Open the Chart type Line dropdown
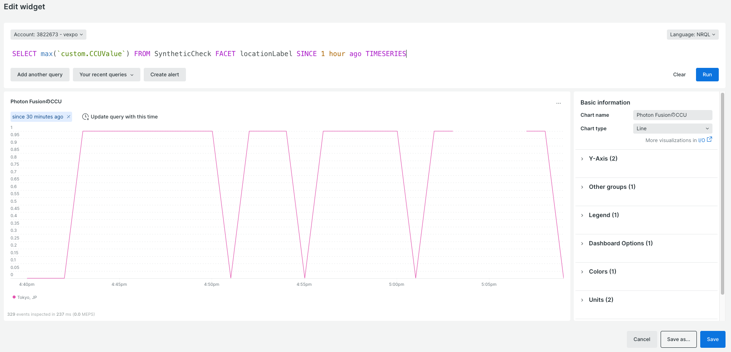 coord(673,129)
